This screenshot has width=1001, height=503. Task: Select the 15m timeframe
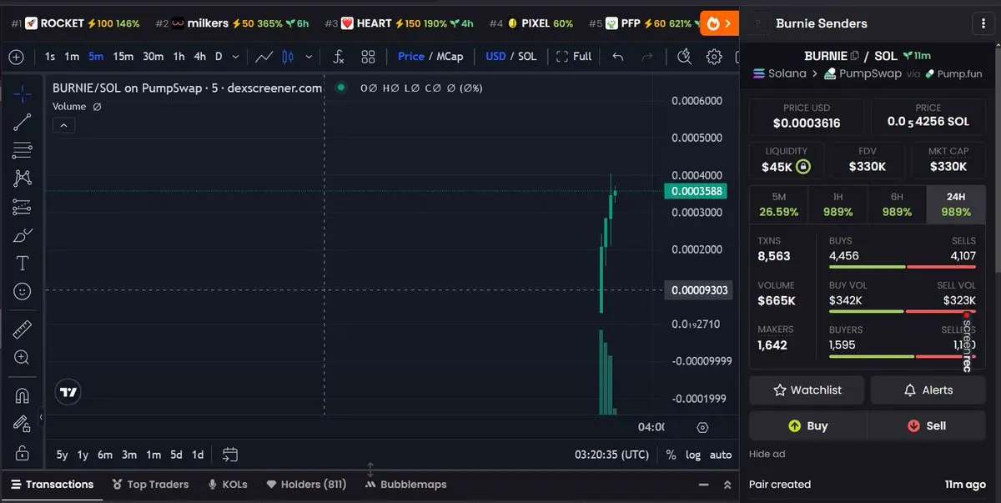point(123,57)
